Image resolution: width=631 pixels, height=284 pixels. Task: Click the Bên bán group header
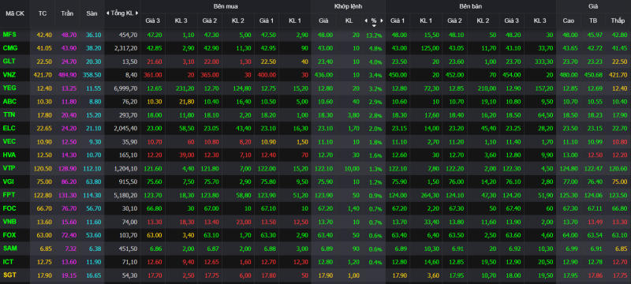pyautogui.click(x=471, y=6)
